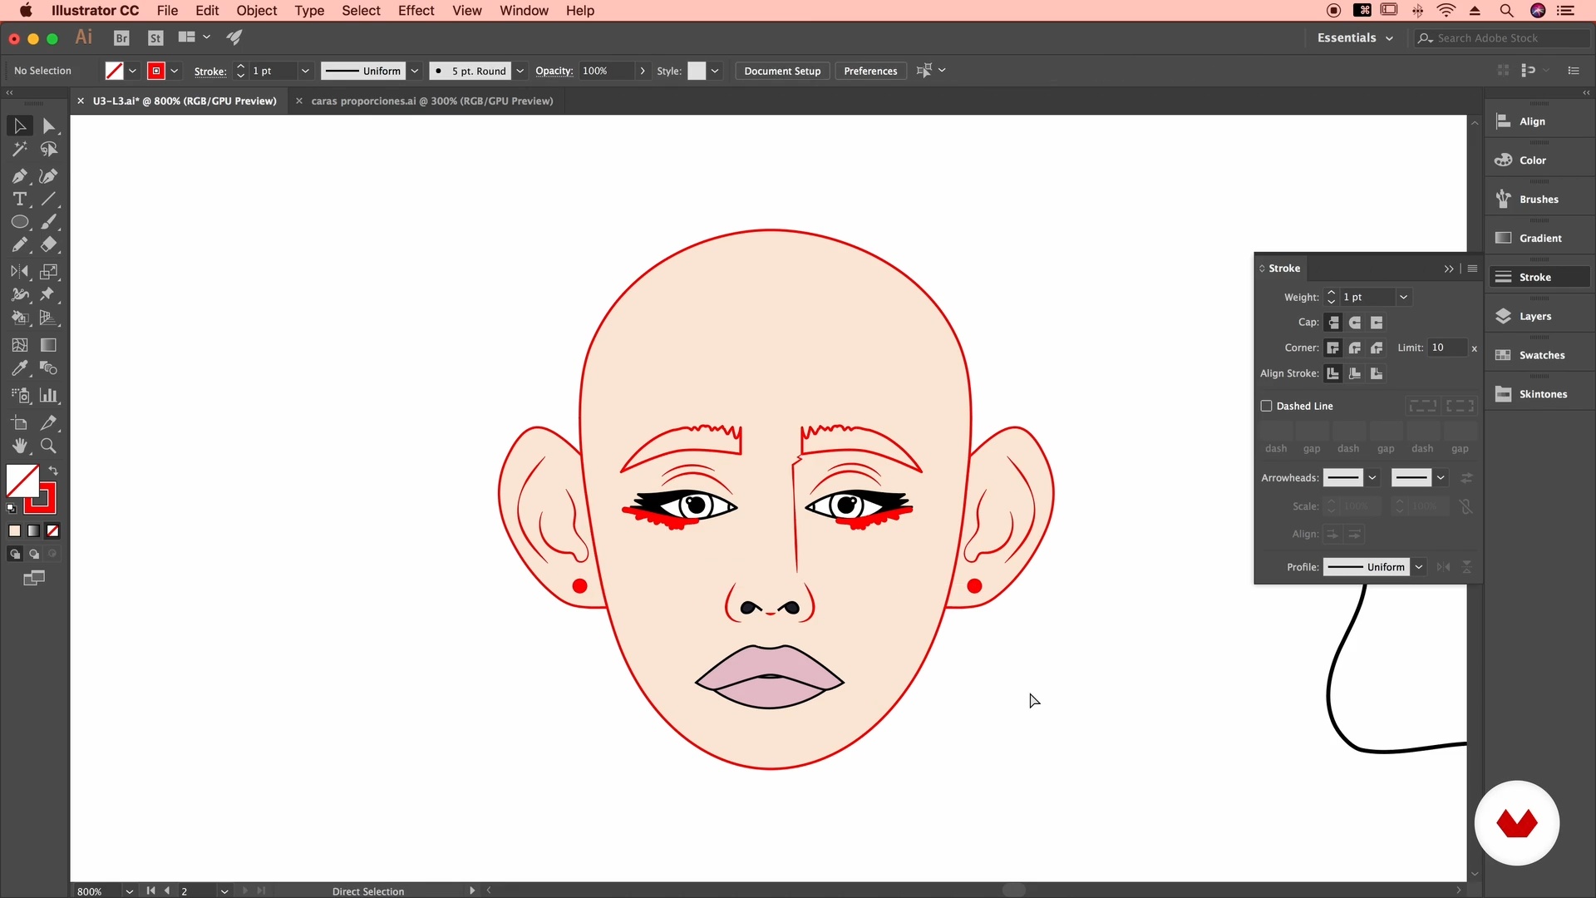
Task: Select the Pen tool
Action: (x=20, y=176)
